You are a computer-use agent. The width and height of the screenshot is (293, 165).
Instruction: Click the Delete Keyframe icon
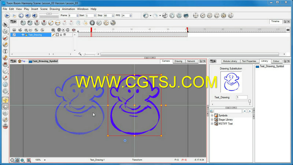click(44, 23)
